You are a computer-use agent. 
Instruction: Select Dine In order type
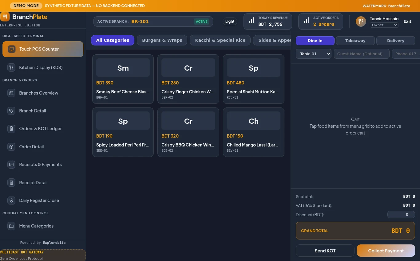point(315,41)
